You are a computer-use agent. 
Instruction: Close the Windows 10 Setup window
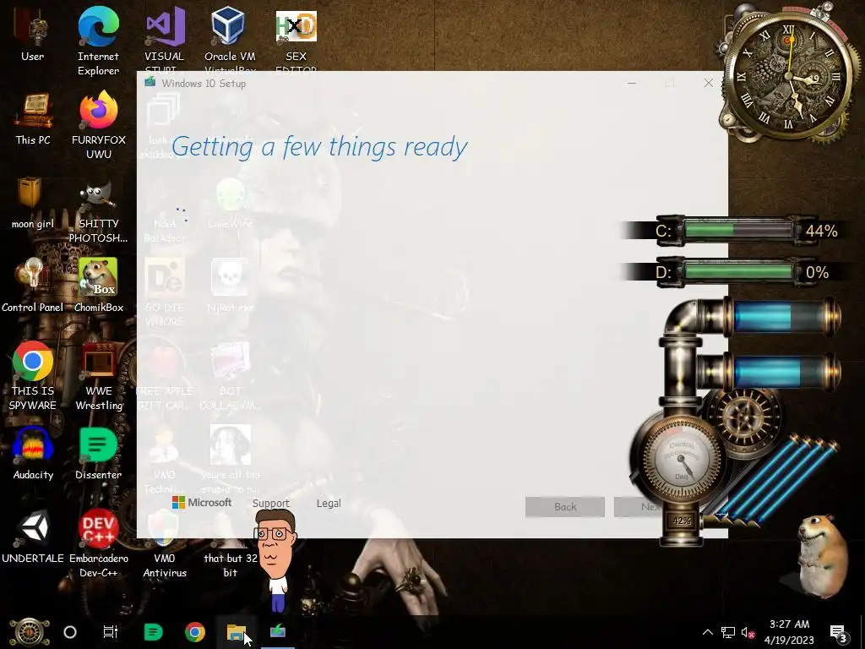click(x=709, y=83)
